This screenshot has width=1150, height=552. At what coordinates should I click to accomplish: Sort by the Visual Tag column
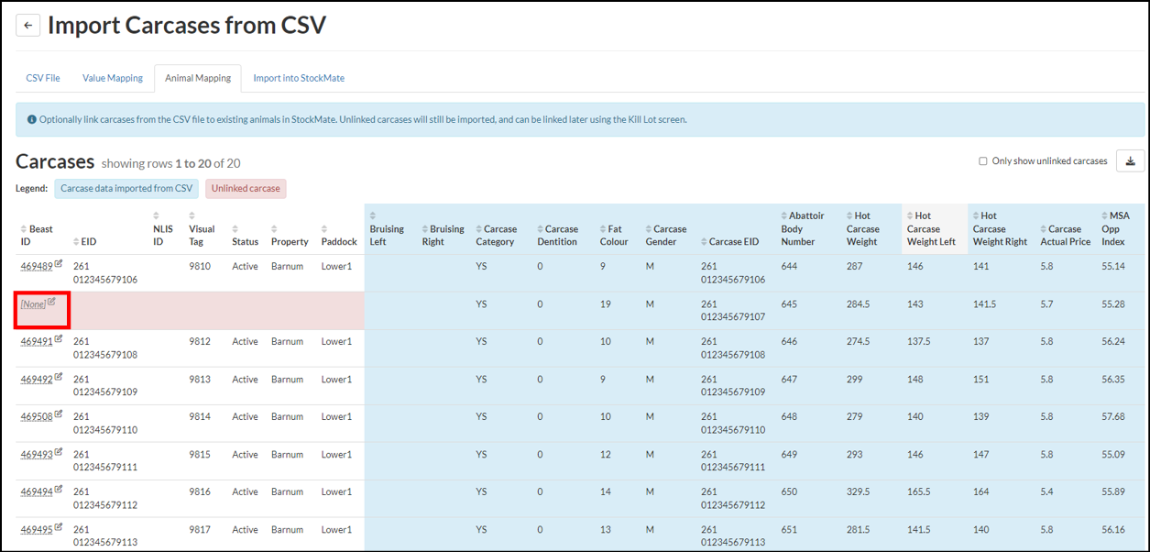pyautogui.click(x=202, y=229)
